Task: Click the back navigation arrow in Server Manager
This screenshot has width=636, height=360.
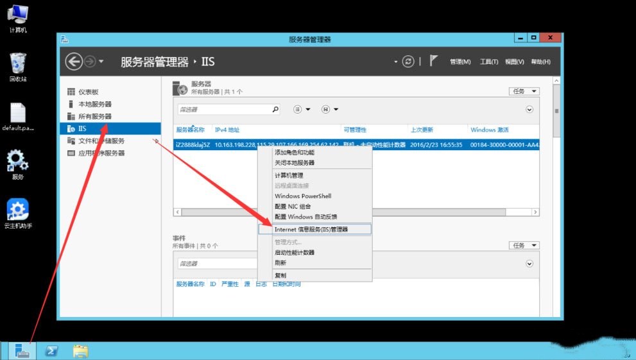Action: tap(74, 62)
